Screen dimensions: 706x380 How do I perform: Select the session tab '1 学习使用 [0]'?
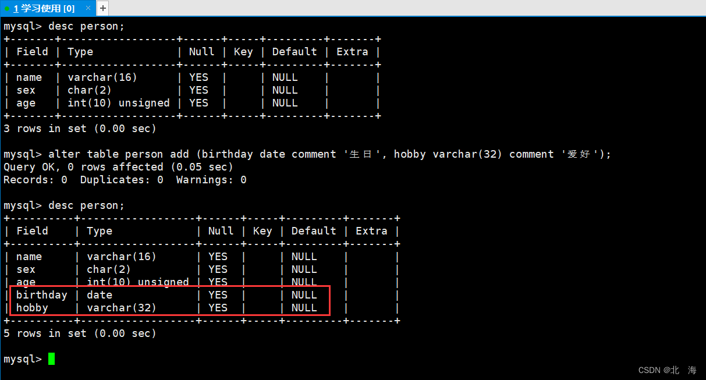coord(48,8)
